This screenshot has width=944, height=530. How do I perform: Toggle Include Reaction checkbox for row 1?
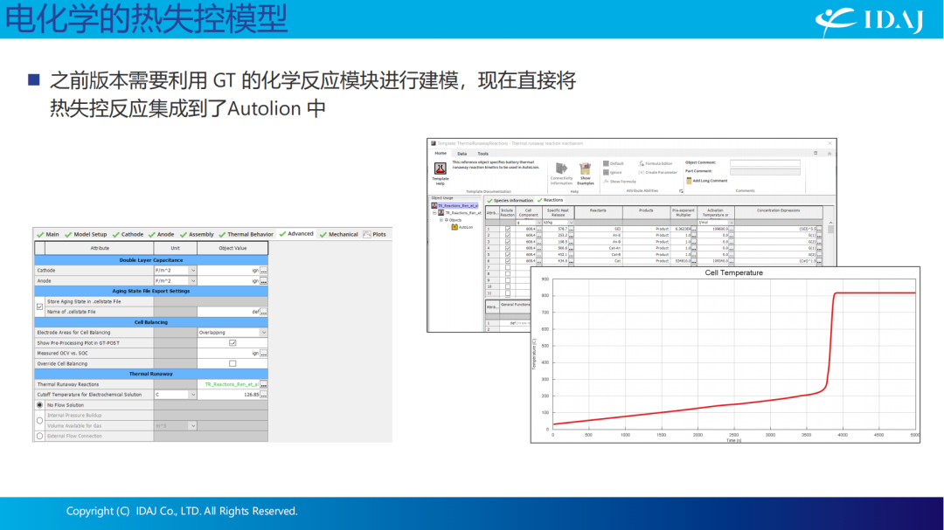(x=508, y=230)
